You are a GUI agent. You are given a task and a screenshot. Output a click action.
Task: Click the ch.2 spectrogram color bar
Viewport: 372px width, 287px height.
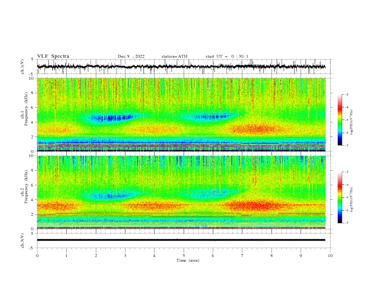pos(340,197)
